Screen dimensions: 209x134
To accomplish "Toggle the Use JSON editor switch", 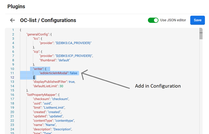I will [153, 20].
